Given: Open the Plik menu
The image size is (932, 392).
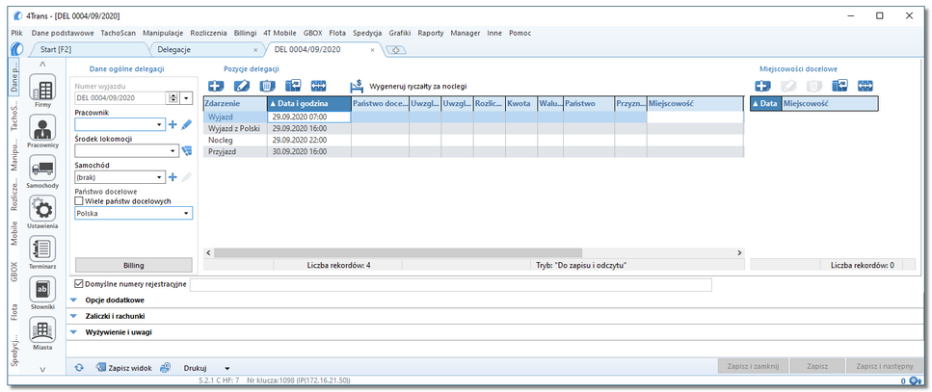Looking at the screenshot, I should click(x=16, y=34).
